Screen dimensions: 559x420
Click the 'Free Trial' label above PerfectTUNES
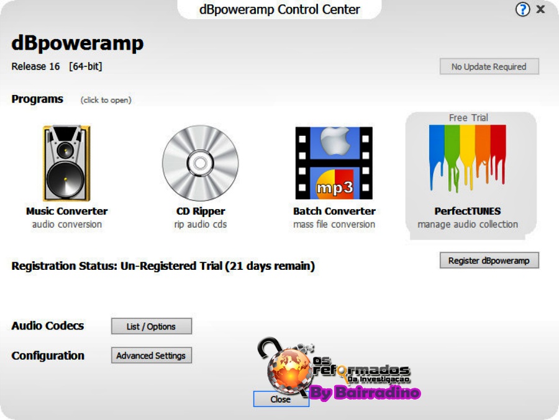coord(468,118)
